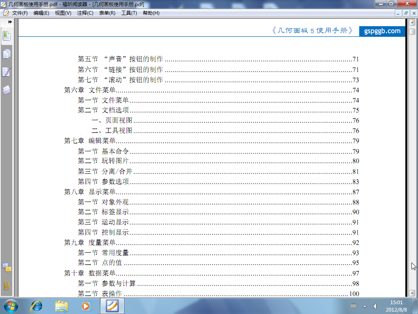Open the 视图(V) menu
This screenshot has width=418, height=314.
(x=63, y=13)
